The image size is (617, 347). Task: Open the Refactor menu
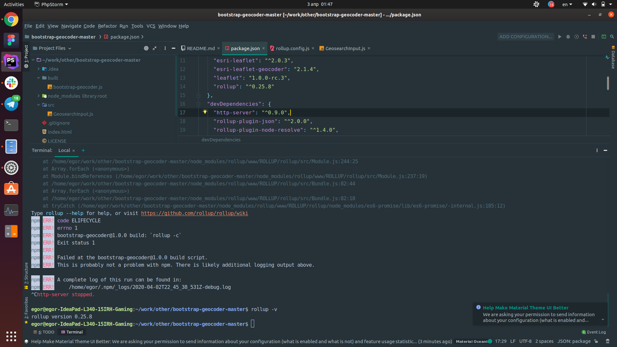(107, 26)
